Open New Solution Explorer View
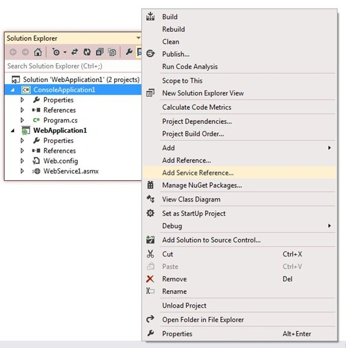346x348 pixels. (240, 93)
